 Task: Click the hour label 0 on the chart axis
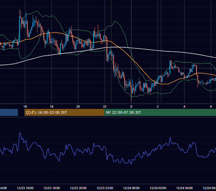(x=131, y=107)
